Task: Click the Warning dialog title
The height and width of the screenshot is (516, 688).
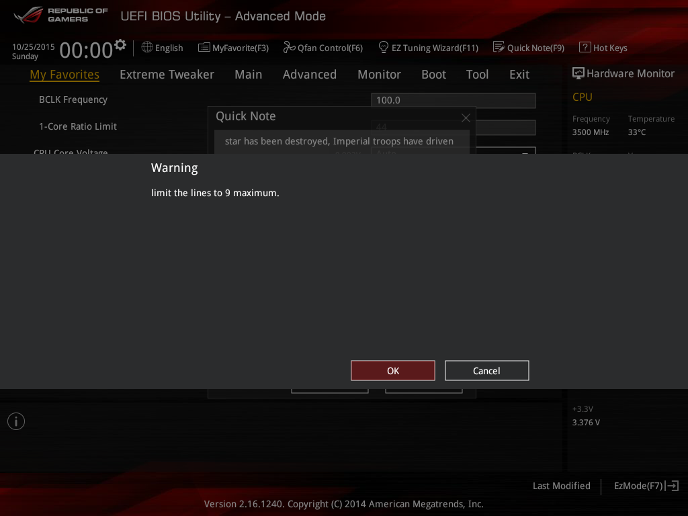Action: point(175,168)
